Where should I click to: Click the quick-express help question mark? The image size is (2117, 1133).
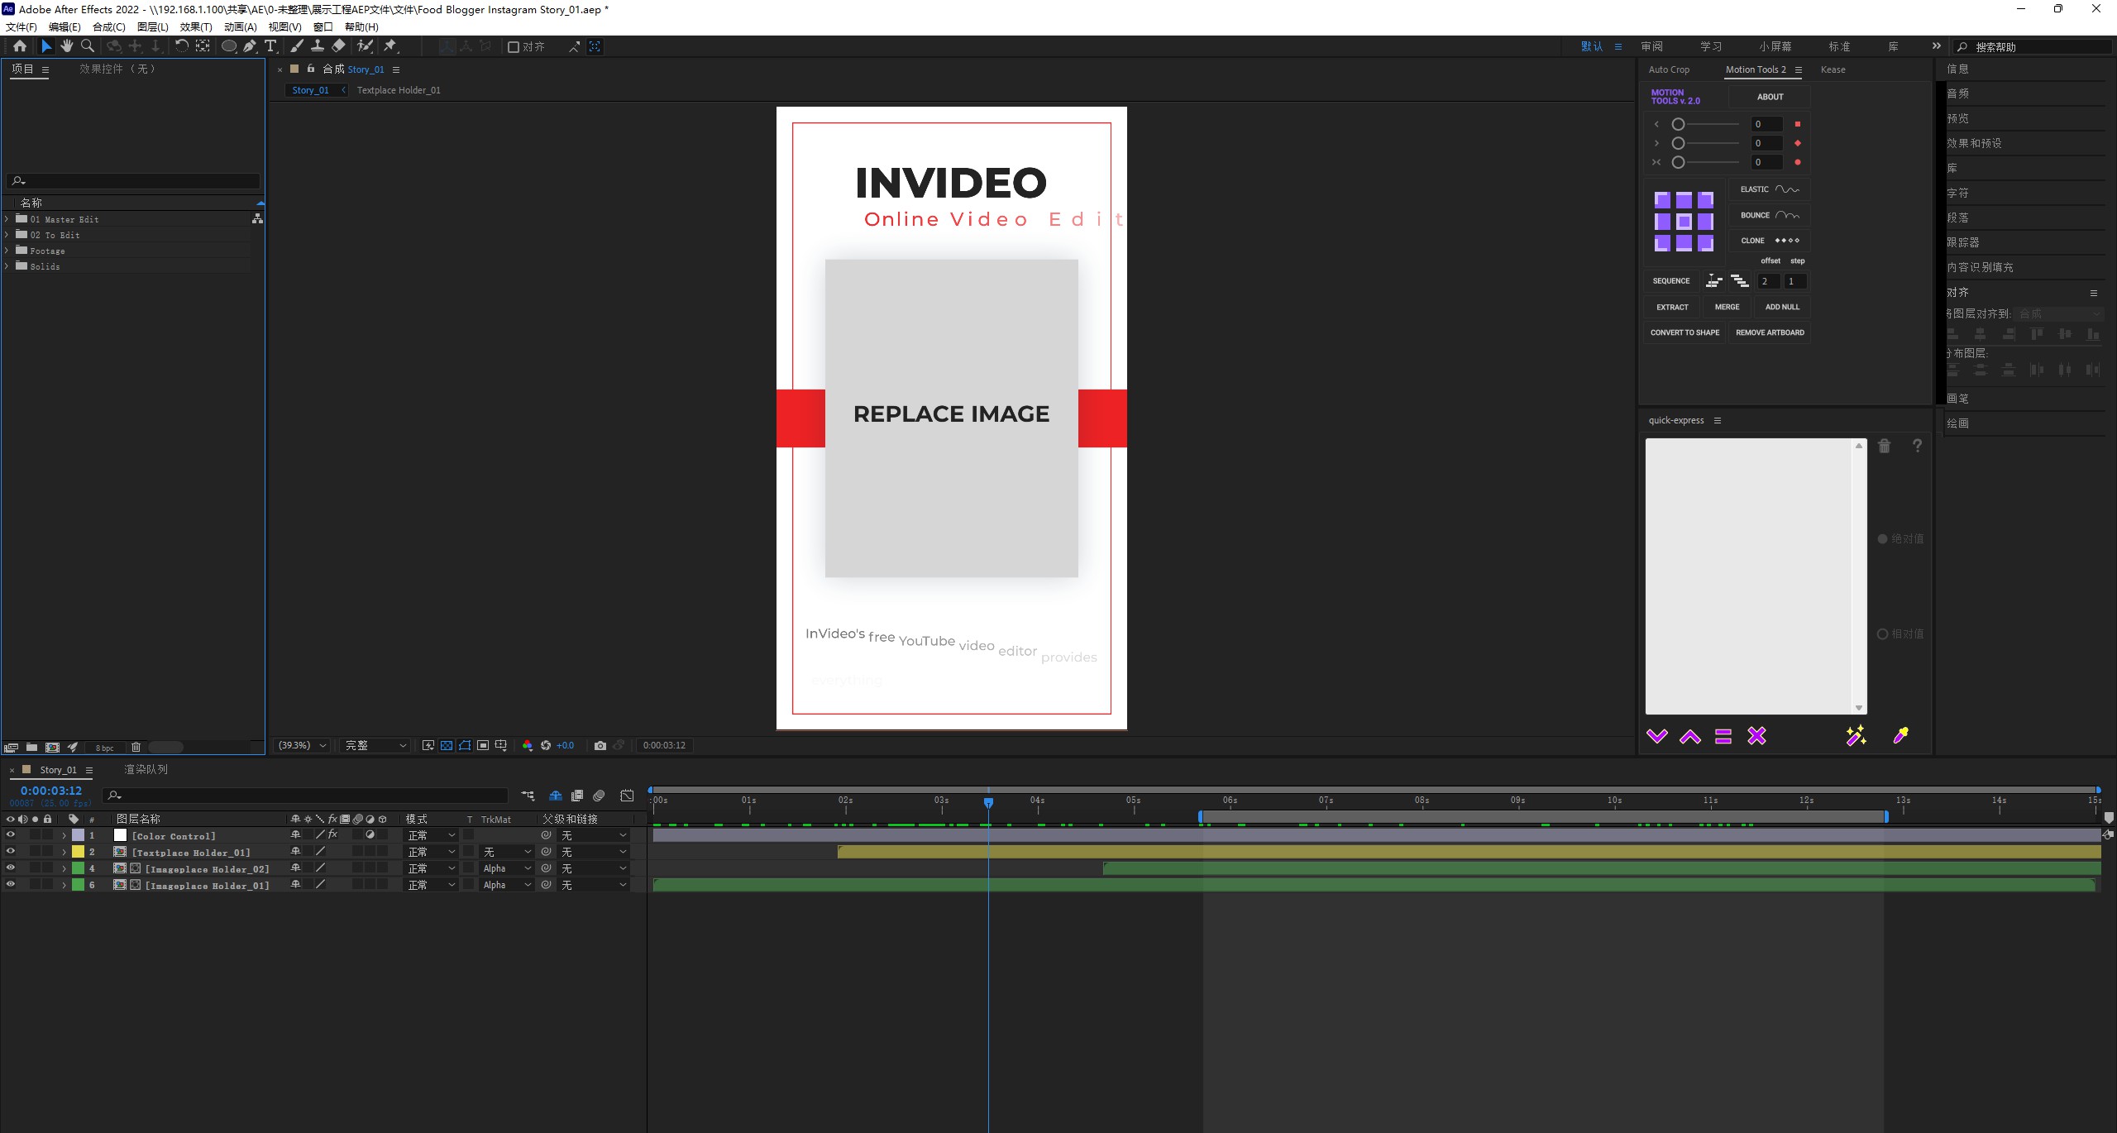point(1917,446)
